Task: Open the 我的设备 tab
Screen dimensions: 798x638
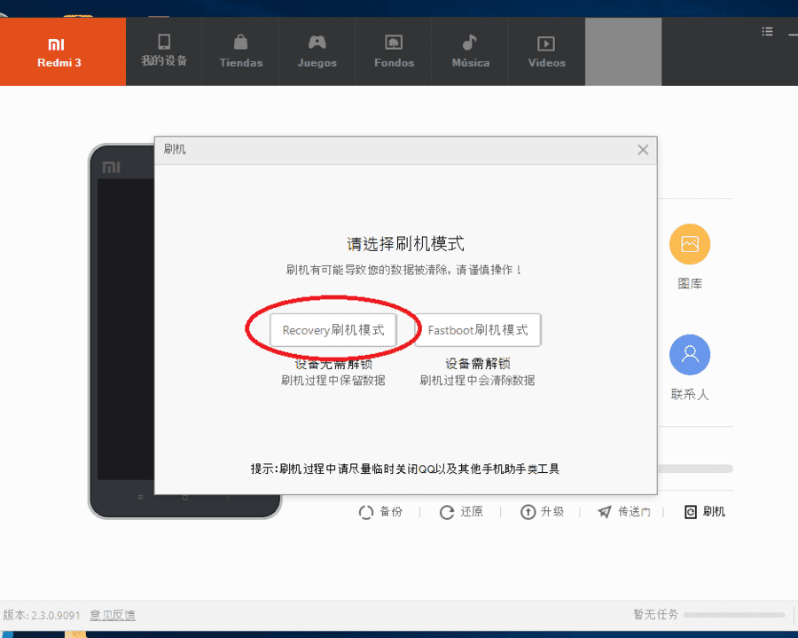Action: click(164, 52)
